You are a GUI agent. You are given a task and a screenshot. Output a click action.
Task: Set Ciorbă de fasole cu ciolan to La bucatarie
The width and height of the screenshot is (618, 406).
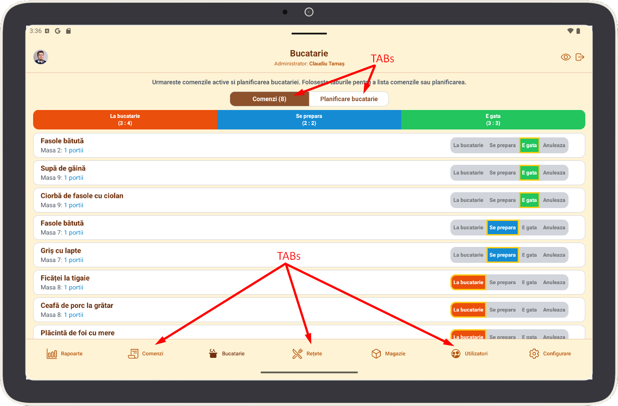[468, 200]
